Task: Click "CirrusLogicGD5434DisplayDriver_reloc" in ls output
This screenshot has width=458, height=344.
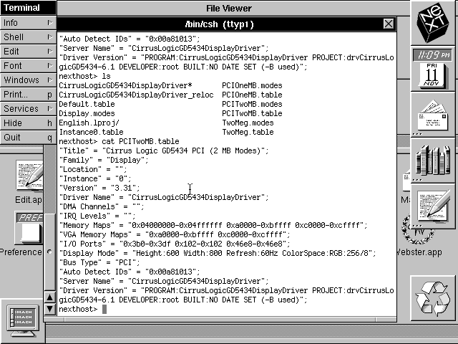Action: [x=136, y=95]
